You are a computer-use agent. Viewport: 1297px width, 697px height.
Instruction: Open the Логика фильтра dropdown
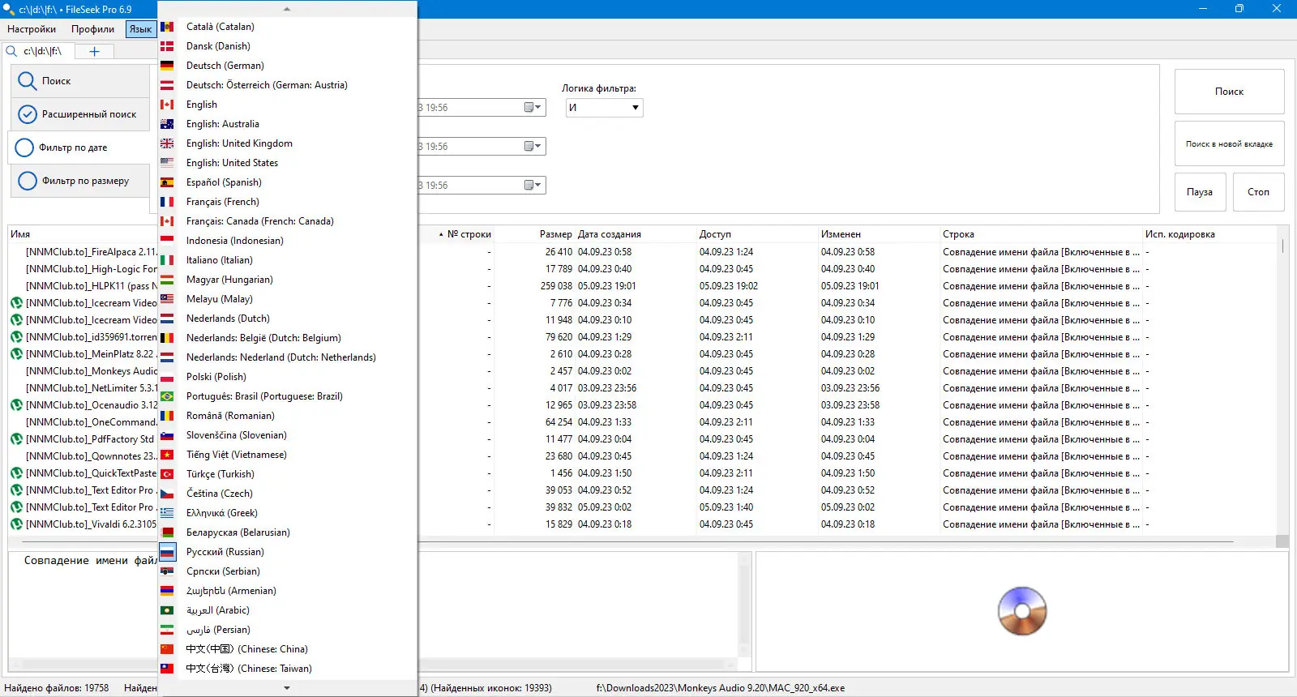(604, 108)
